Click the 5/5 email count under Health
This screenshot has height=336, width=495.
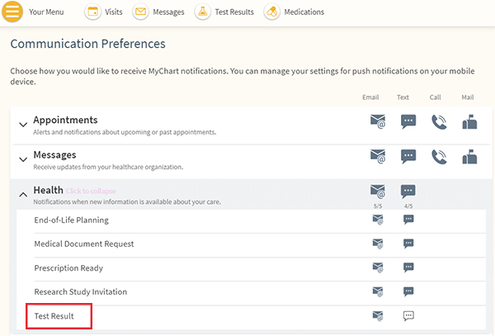[378, 206]
